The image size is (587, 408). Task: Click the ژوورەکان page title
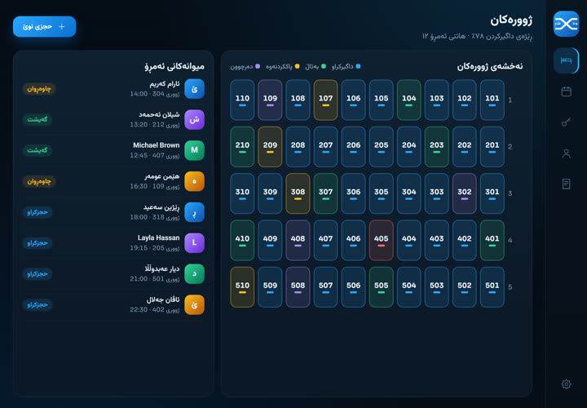(x=511, y=20)
